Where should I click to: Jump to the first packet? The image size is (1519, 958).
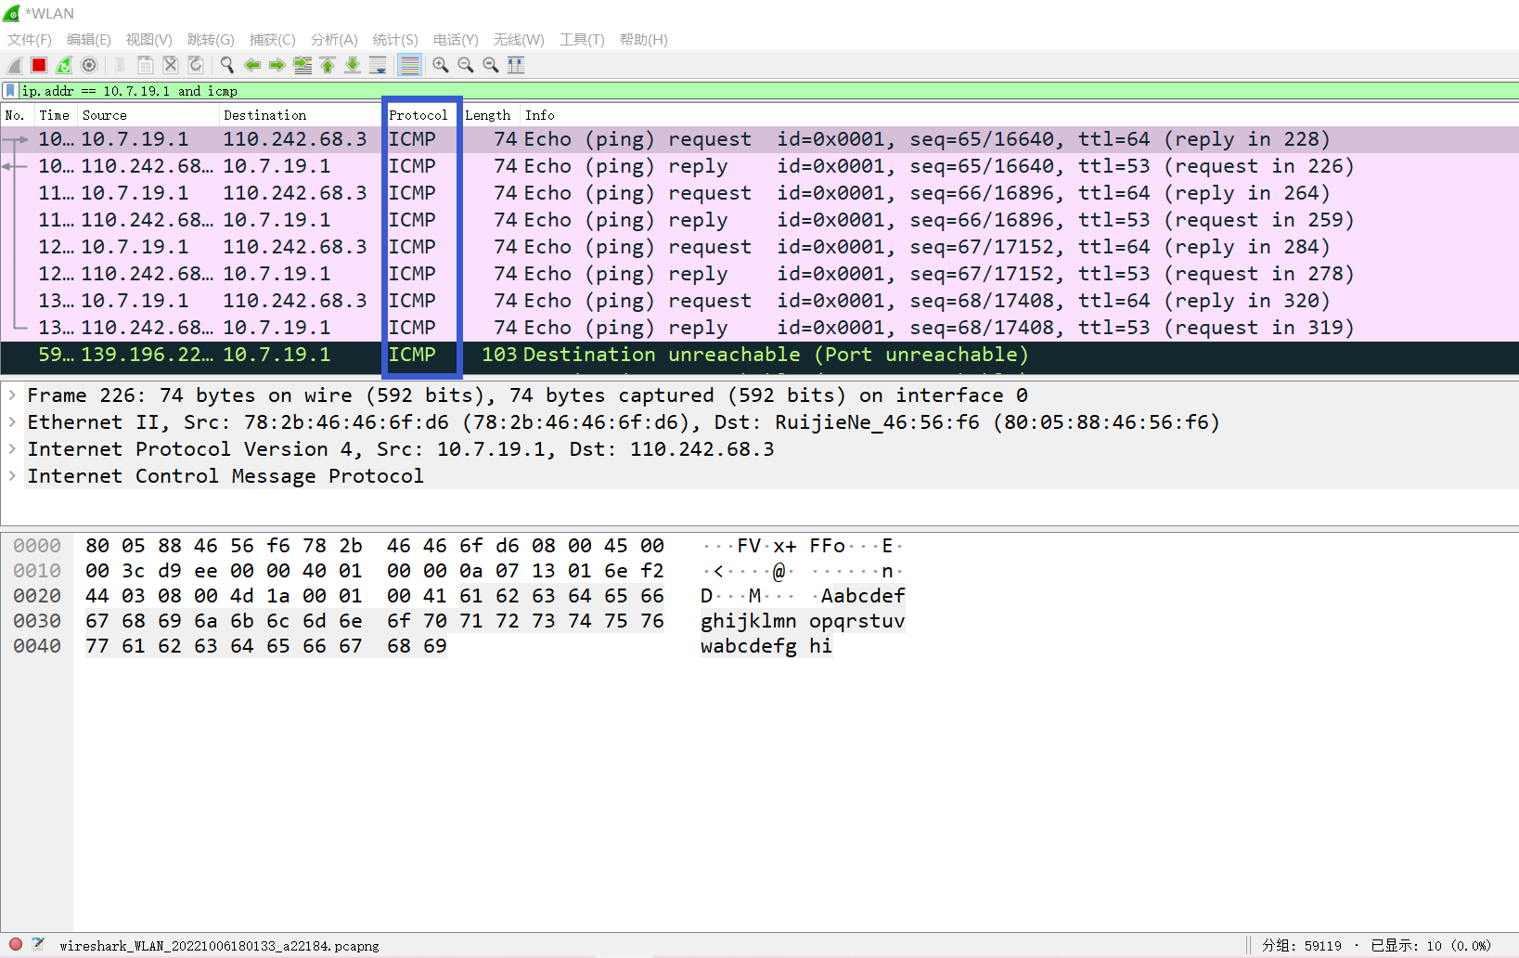click(328, 65)
